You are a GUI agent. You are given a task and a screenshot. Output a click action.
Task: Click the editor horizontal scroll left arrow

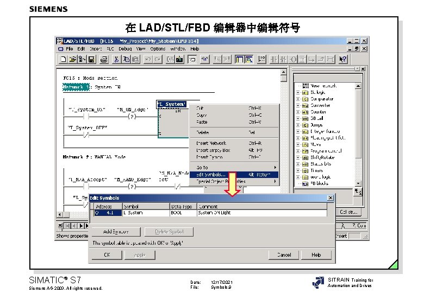[60, 215]
